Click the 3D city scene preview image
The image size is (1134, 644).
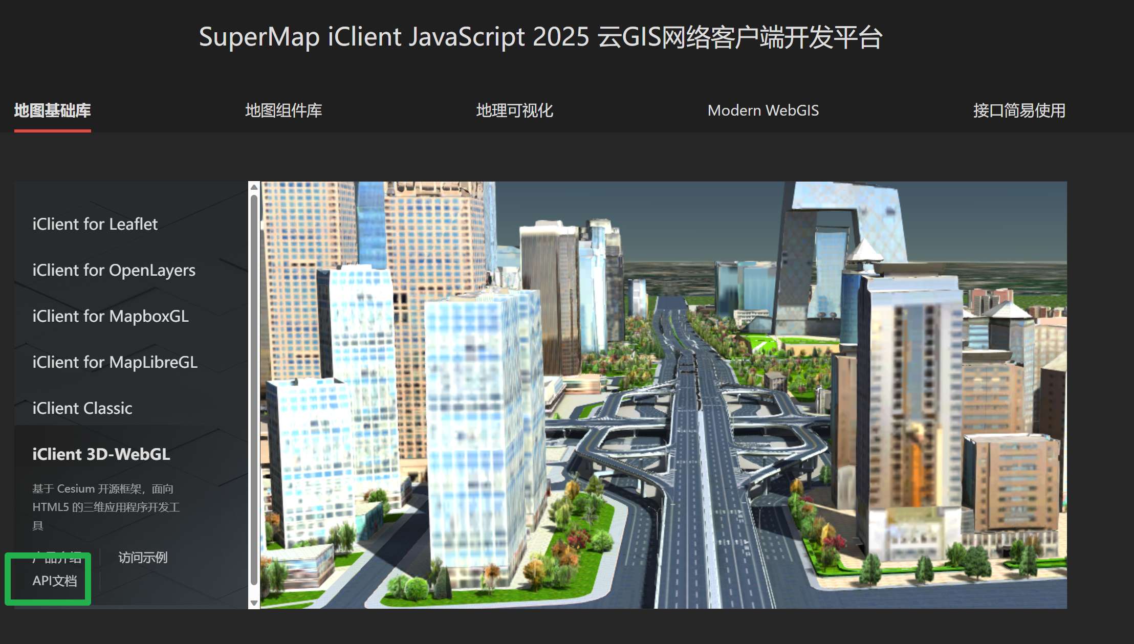(x=664, y=395)
